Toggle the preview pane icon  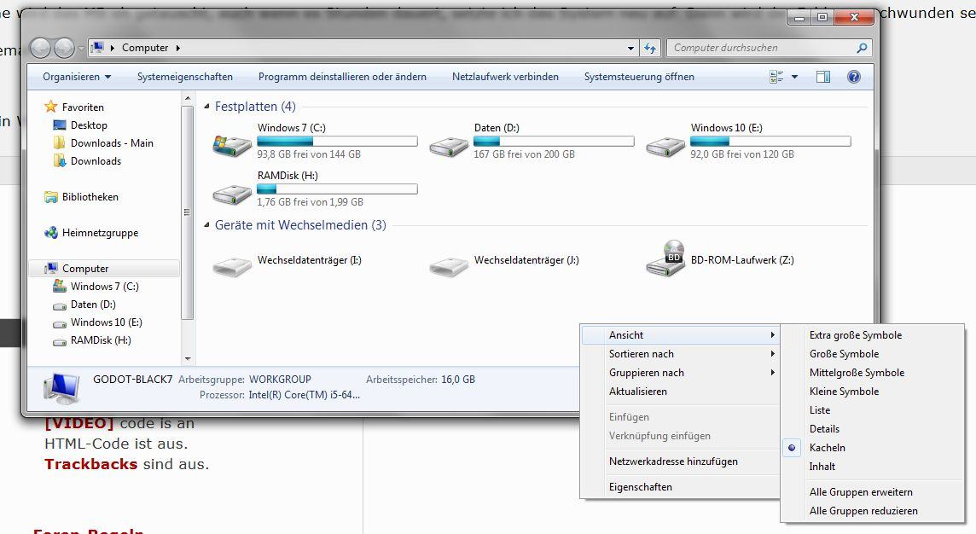[823, 77]
